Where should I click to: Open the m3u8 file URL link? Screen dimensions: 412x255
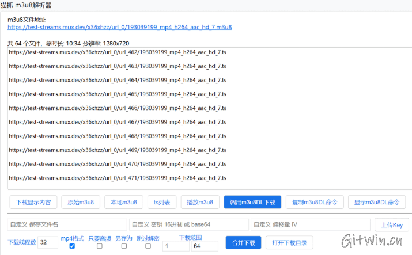119,27
